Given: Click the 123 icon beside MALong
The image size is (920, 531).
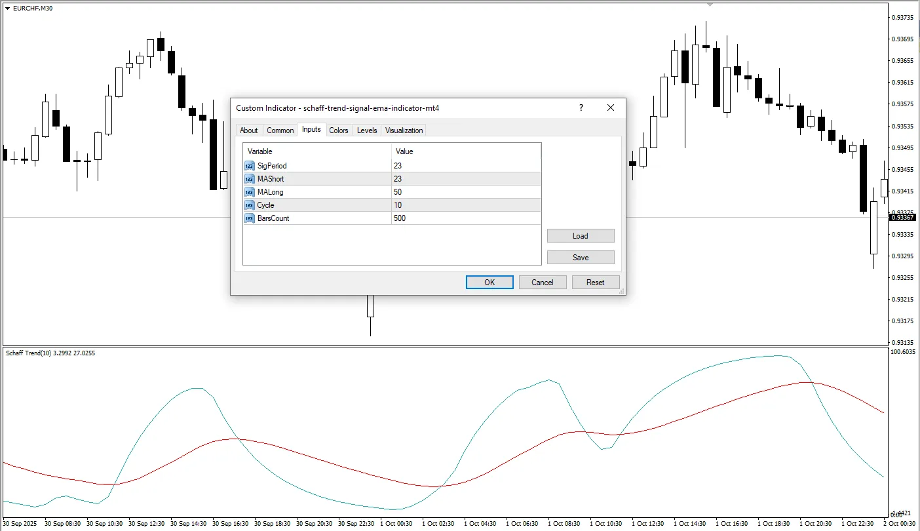Looking at the screenshot, I should 249,192.
